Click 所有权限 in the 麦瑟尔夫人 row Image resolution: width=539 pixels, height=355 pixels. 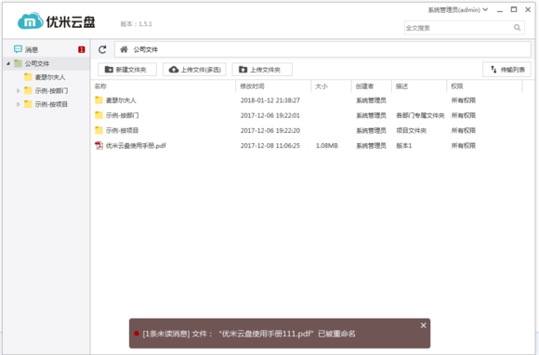464,100
